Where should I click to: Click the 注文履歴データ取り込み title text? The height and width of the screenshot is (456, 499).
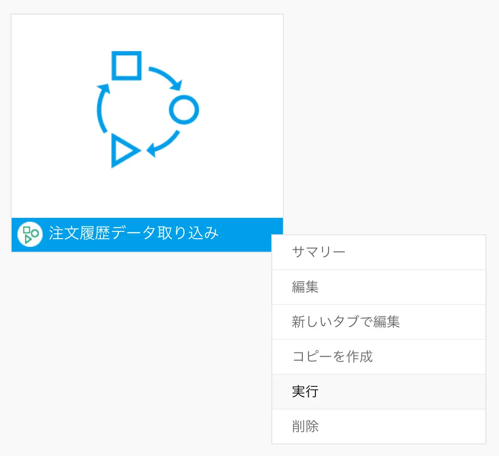134,234
